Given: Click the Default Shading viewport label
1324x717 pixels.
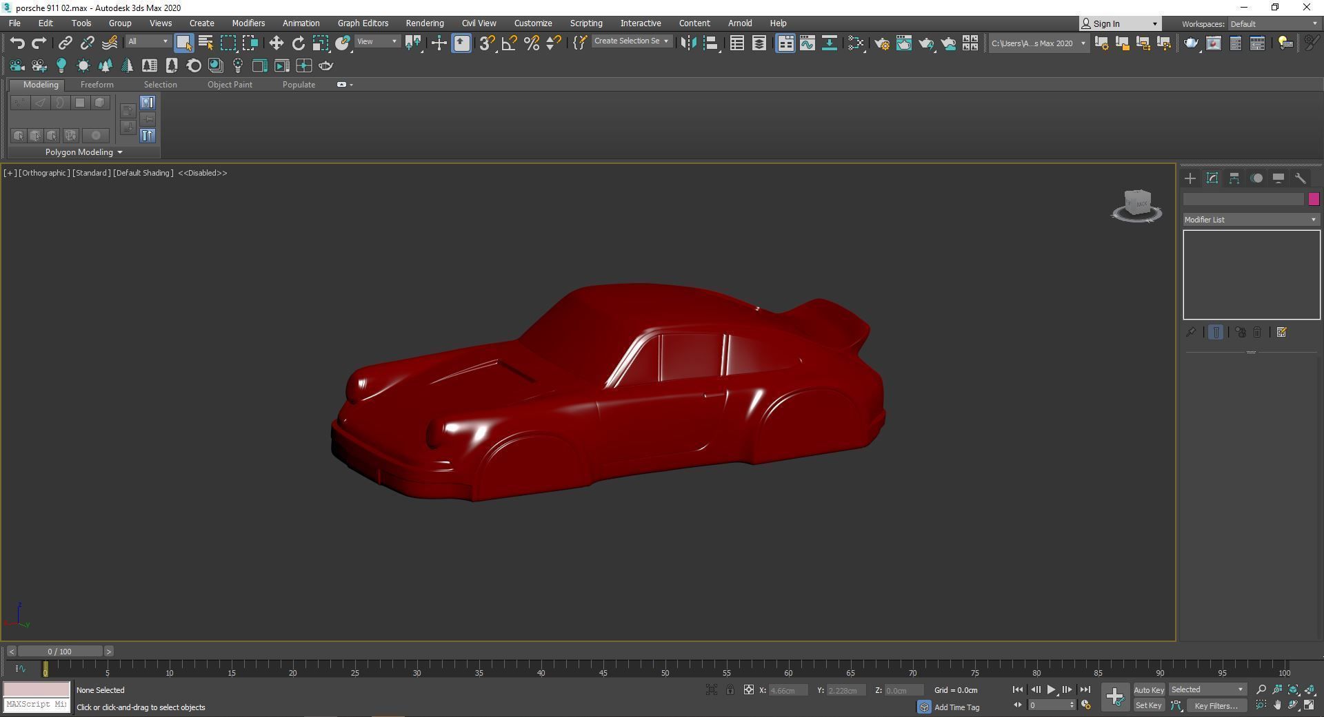Looking at the screenshot, I should tap(143, 173).
